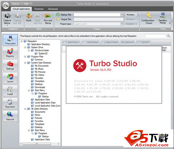The width and height of the screenshot is (174, 149).
Task: Open the Configuration Wizard
Action: [148, 18]
